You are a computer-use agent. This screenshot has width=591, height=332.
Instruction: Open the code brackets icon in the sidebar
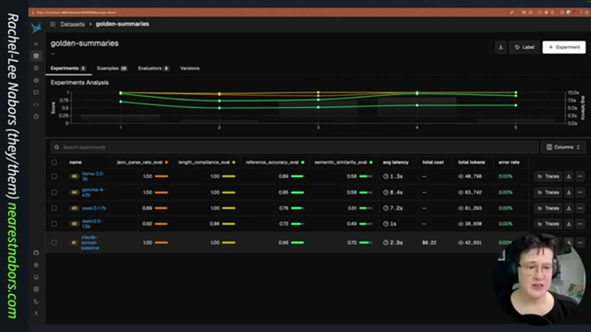click(x=36, y=104)
